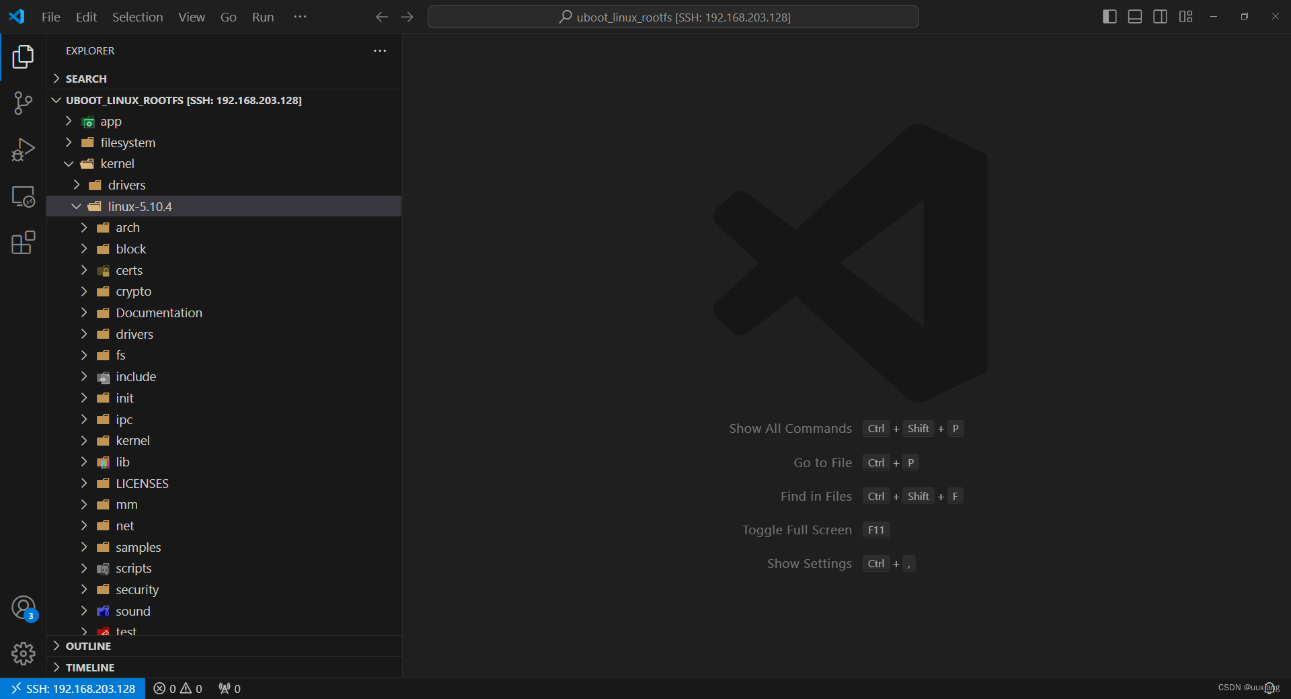Viewport: 1291px width, 699px height.
Task: Toggle the Primary Side Bar visibility
Action: point(1109,16)
